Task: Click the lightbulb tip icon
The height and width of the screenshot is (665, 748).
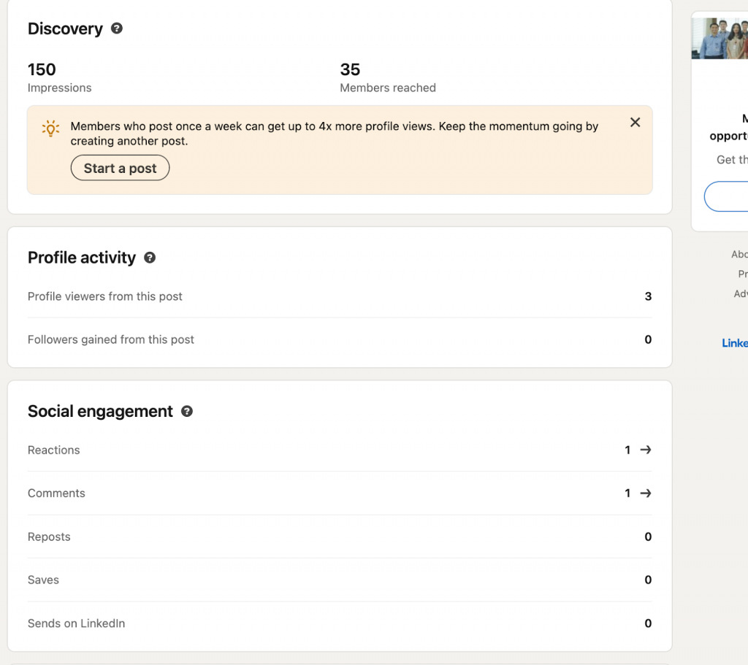Action: tap(50, 128)
